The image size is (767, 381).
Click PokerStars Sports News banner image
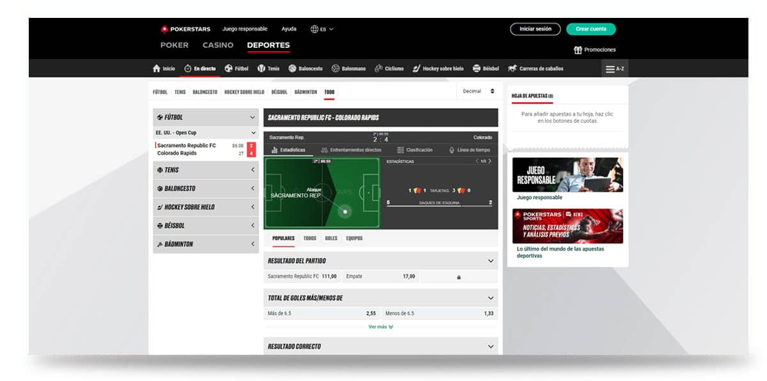pyautogui.click(x=568, y=226)
